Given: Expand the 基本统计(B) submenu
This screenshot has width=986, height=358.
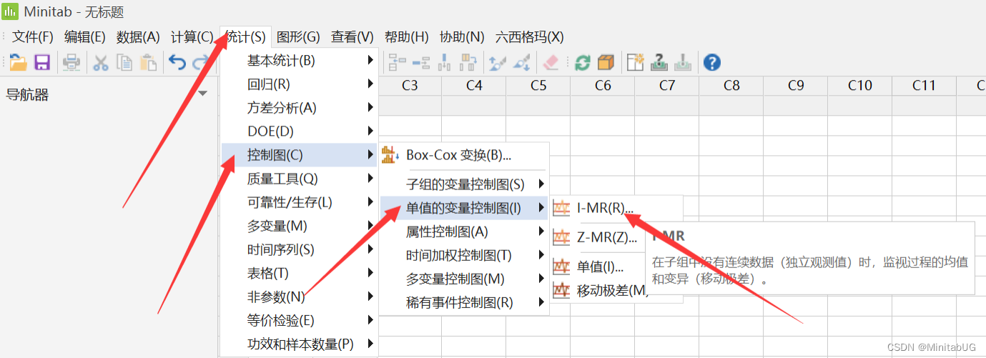Looking at the screenshot, I should tap(299, 60).
